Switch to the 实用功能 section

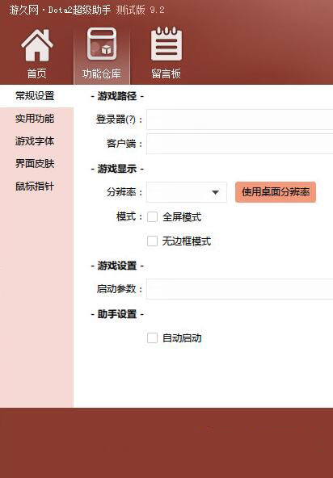pyautogui.click(x=35, y=119)
